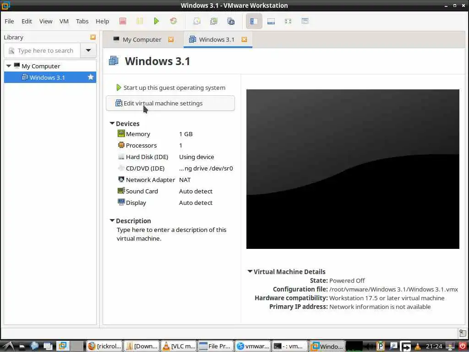Click the Unity mode toolbar icon
469x352 pixels.
[x=305, y=21]
